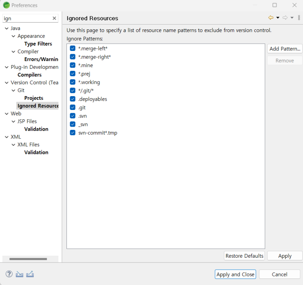Click the Import preferences icon
Viewport: 303px width, 285px height.
coord(20,274)
